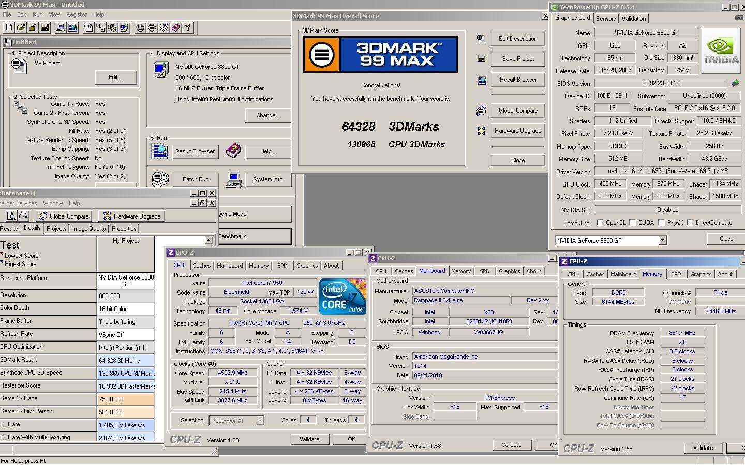745x465 pixels.
Task: Click the Batch Run button
Action: pyautogui.click(x=196, y=179)
